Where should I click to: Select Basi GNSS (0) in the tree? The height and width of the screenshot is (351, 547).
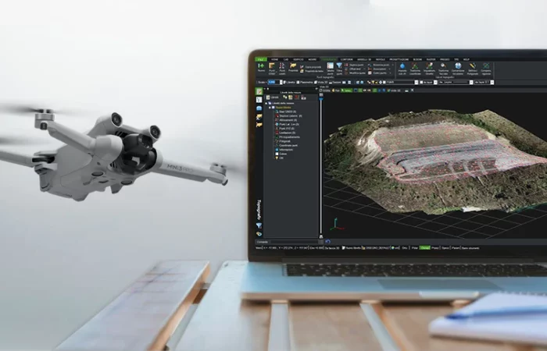(288, 112)
